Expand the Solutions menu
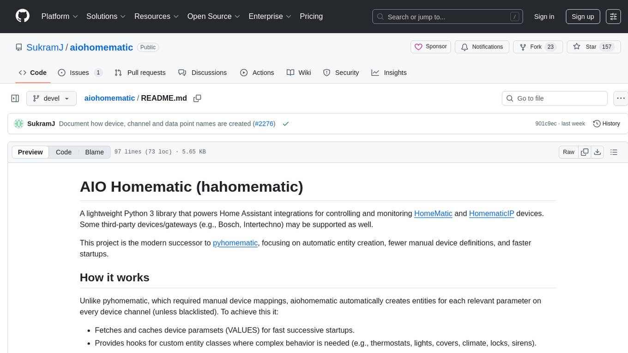The width and height of the screenshot is (628, 353). point(106,16)
